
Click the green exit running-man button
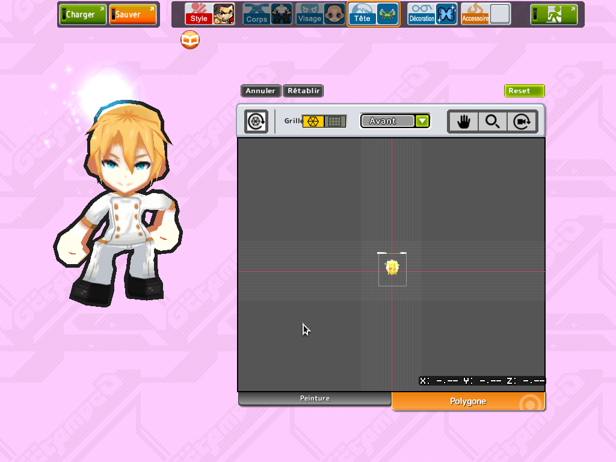(x=554, y=14)
